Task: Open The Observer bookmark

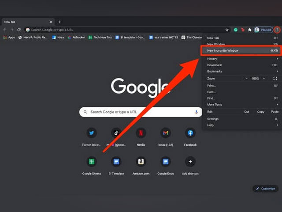Action: point(192,37)
